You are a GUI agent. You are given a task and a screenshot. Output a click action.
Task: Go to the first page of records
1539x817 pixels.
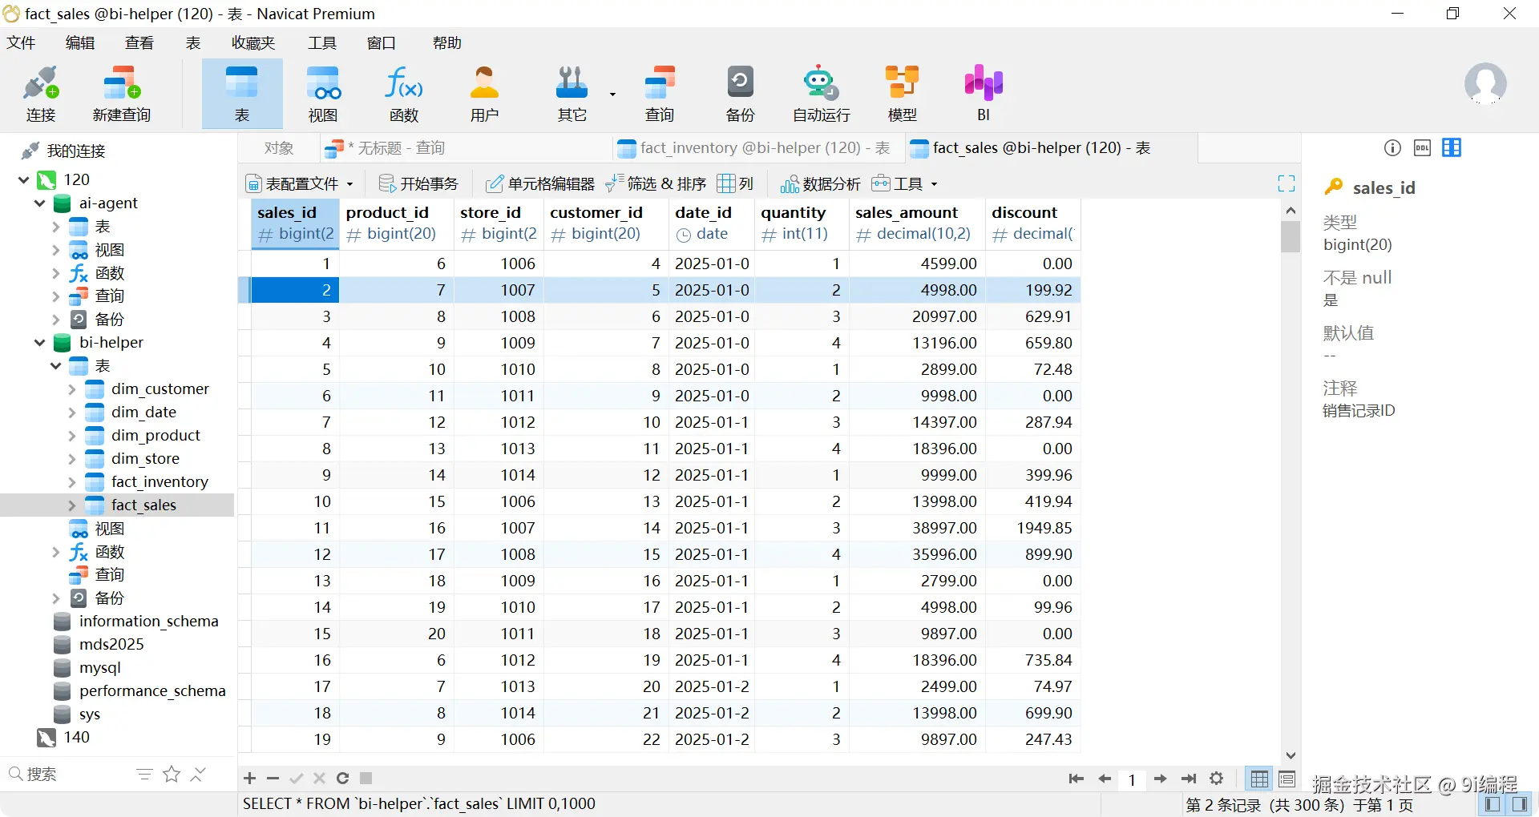[x=1076, y=779]
